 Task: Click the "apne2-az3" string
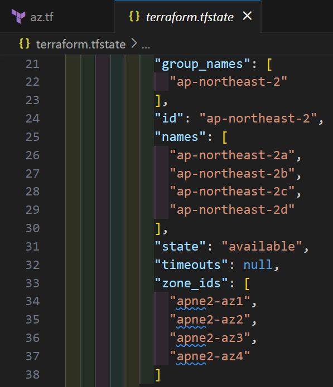click(x=210, y=338)
